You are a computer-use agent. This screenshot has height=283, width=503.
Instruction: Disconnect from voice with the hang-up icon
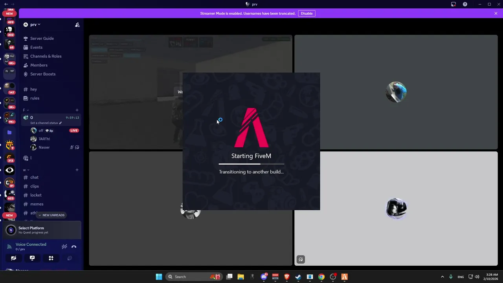[x=74, y=247]
